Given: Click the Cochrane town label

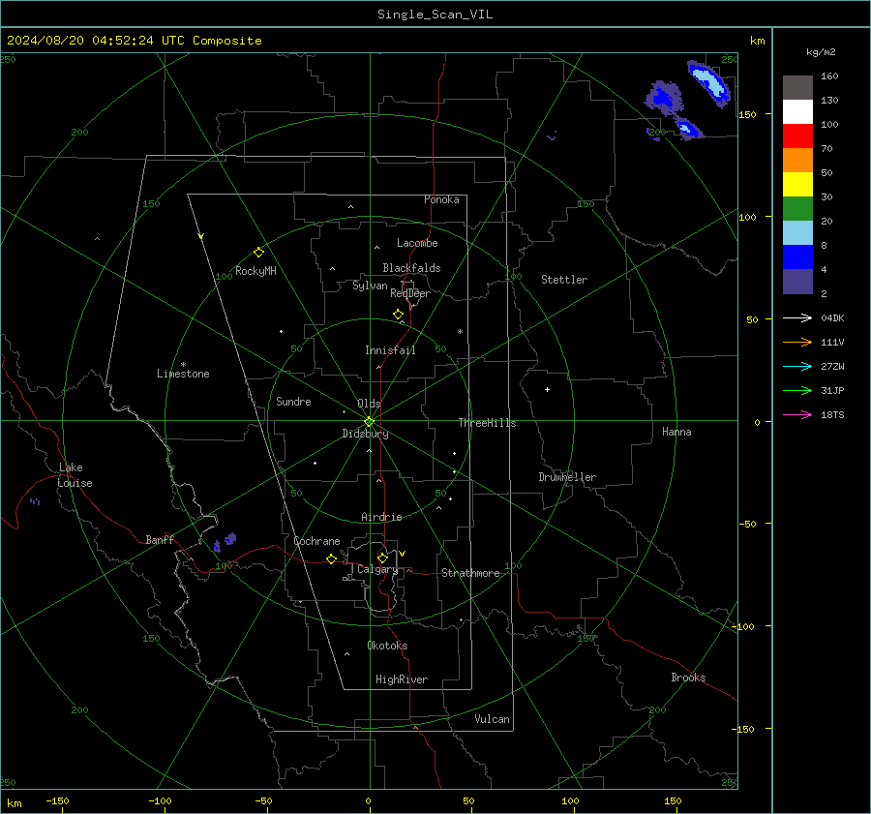Looking at the screenshot, I should [x=316, y=541].
